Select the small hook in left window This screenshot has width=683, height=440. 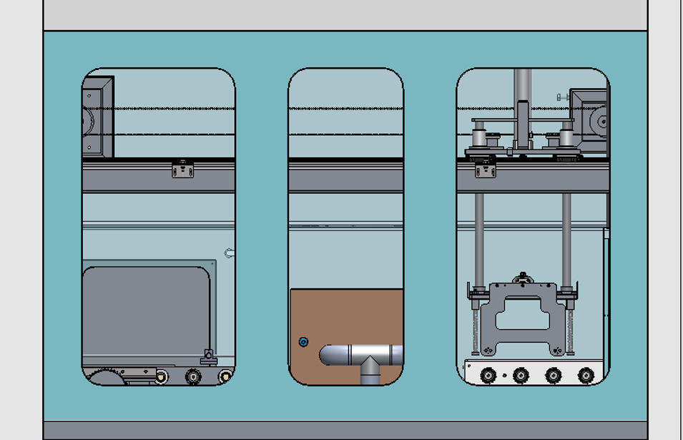coord(229,253)
